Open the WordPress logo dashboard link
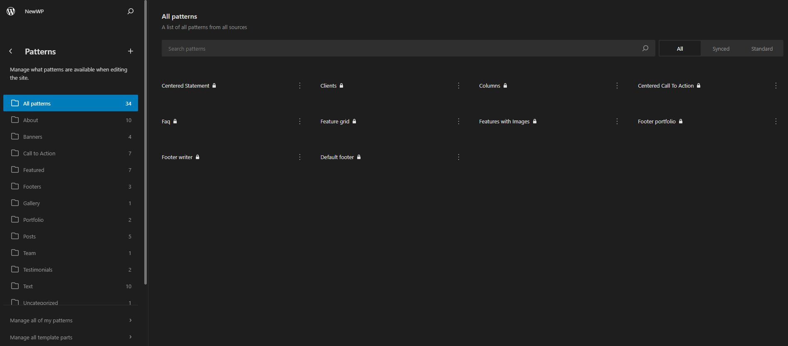This screenshot has height=346, width=788. (x=11, y=11)
